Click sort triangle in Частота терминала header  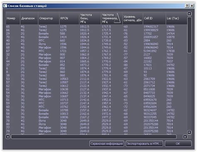pyautogui.click(x=117, y=18)
